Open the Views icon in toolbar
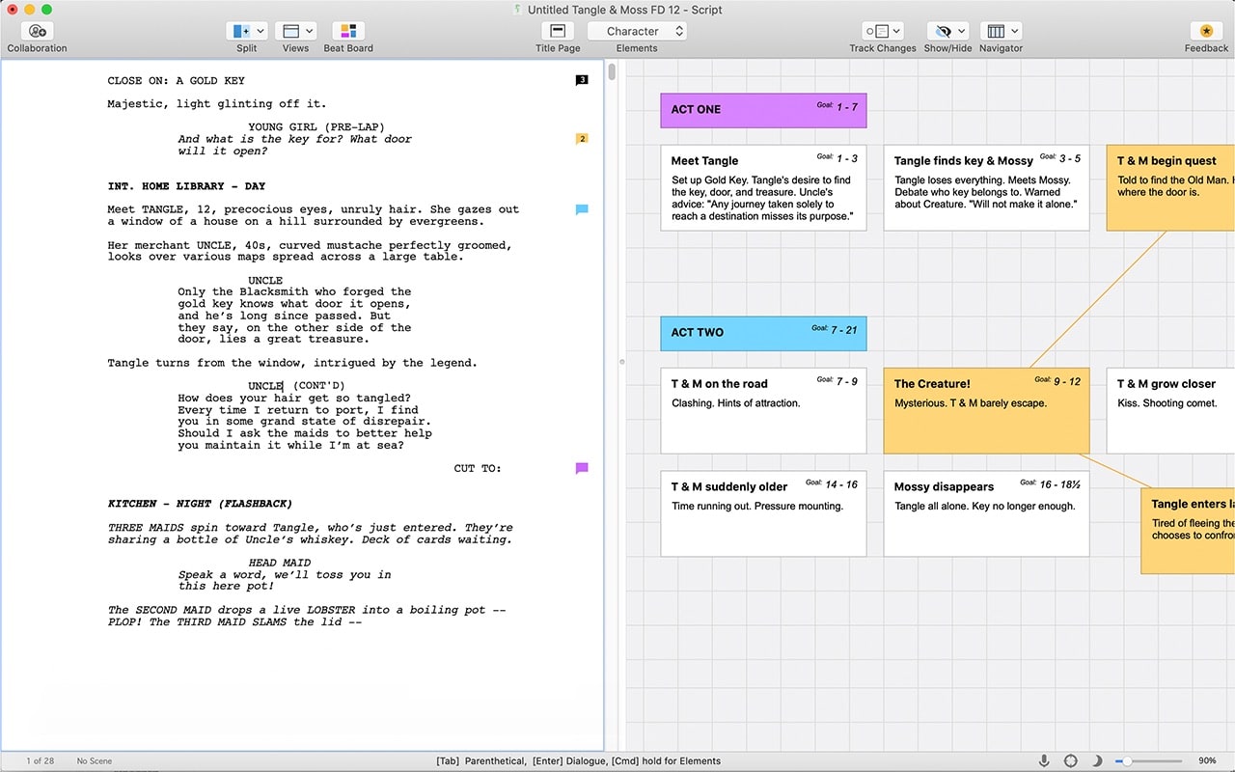Image resolution: width=1235 pixels, height=772 pixels. [x=290, y=30]
